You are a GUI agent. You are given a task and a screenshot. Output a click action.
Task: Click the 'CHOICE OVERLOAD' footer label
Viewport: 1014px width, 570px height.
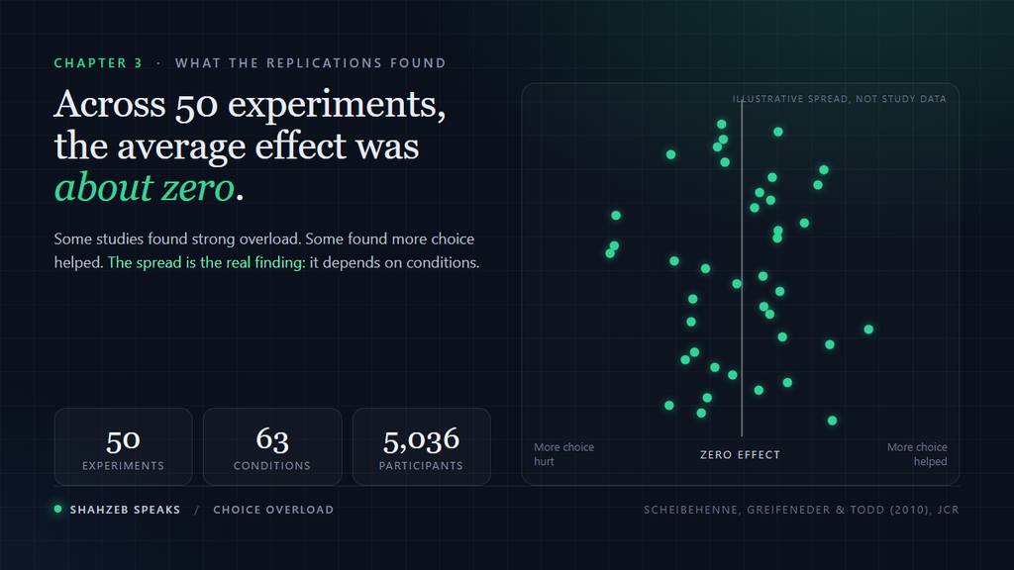[x=273, y=510]
